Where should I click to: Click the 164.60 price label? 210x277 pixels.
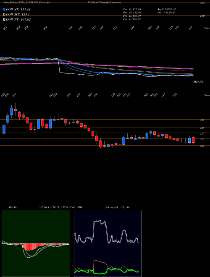[x=199, y=81]
